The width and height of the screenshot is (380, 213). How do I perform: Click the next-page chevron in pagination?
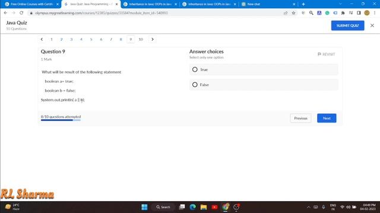pos(153,40)
